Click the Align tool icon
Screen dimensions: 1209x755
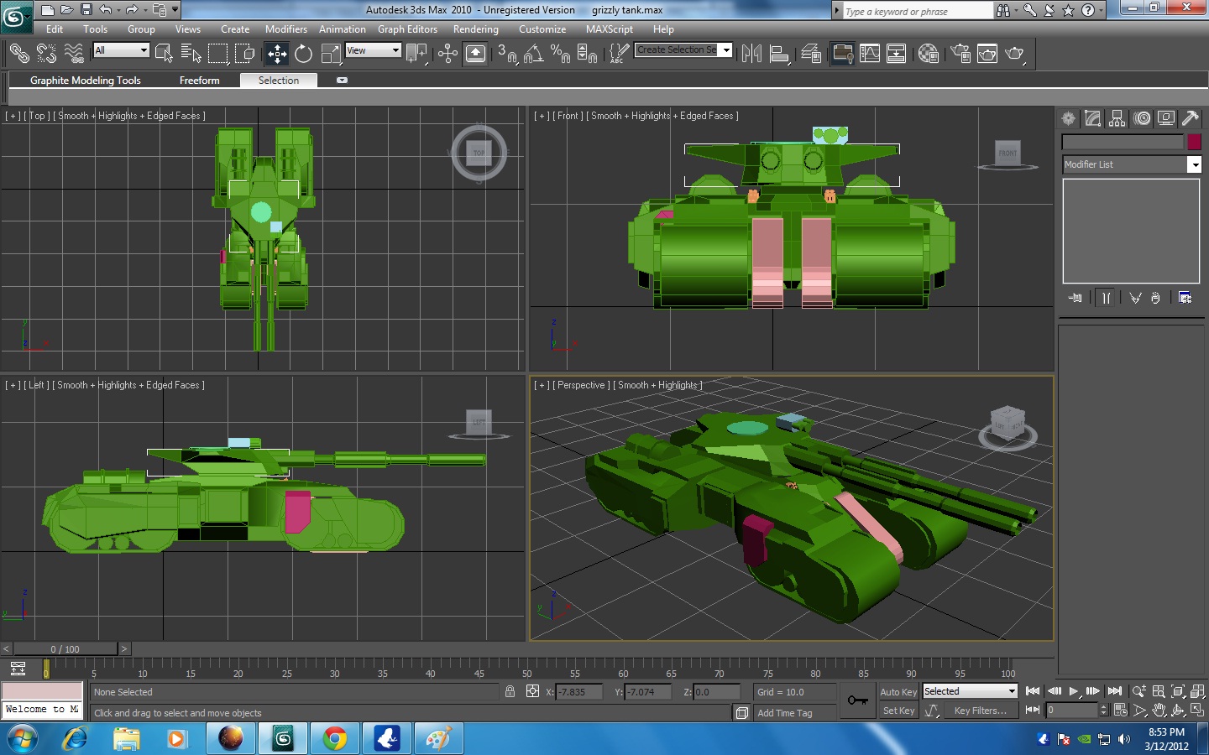click(x=780, y=54)
